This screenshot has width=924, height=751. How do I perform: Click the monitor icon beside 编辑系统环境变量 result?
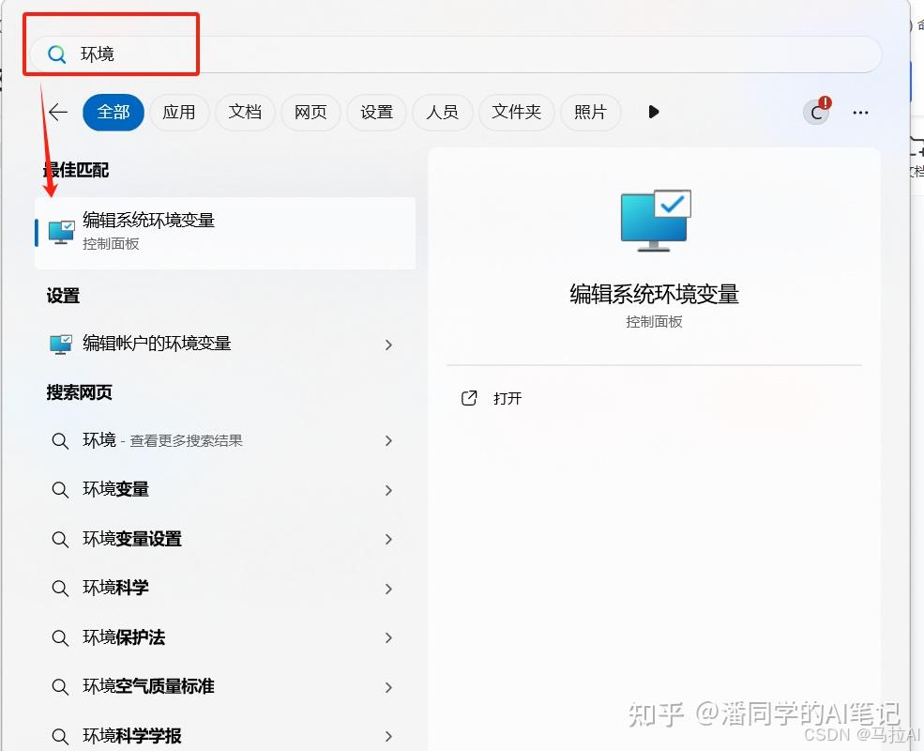tap(62, 233)
